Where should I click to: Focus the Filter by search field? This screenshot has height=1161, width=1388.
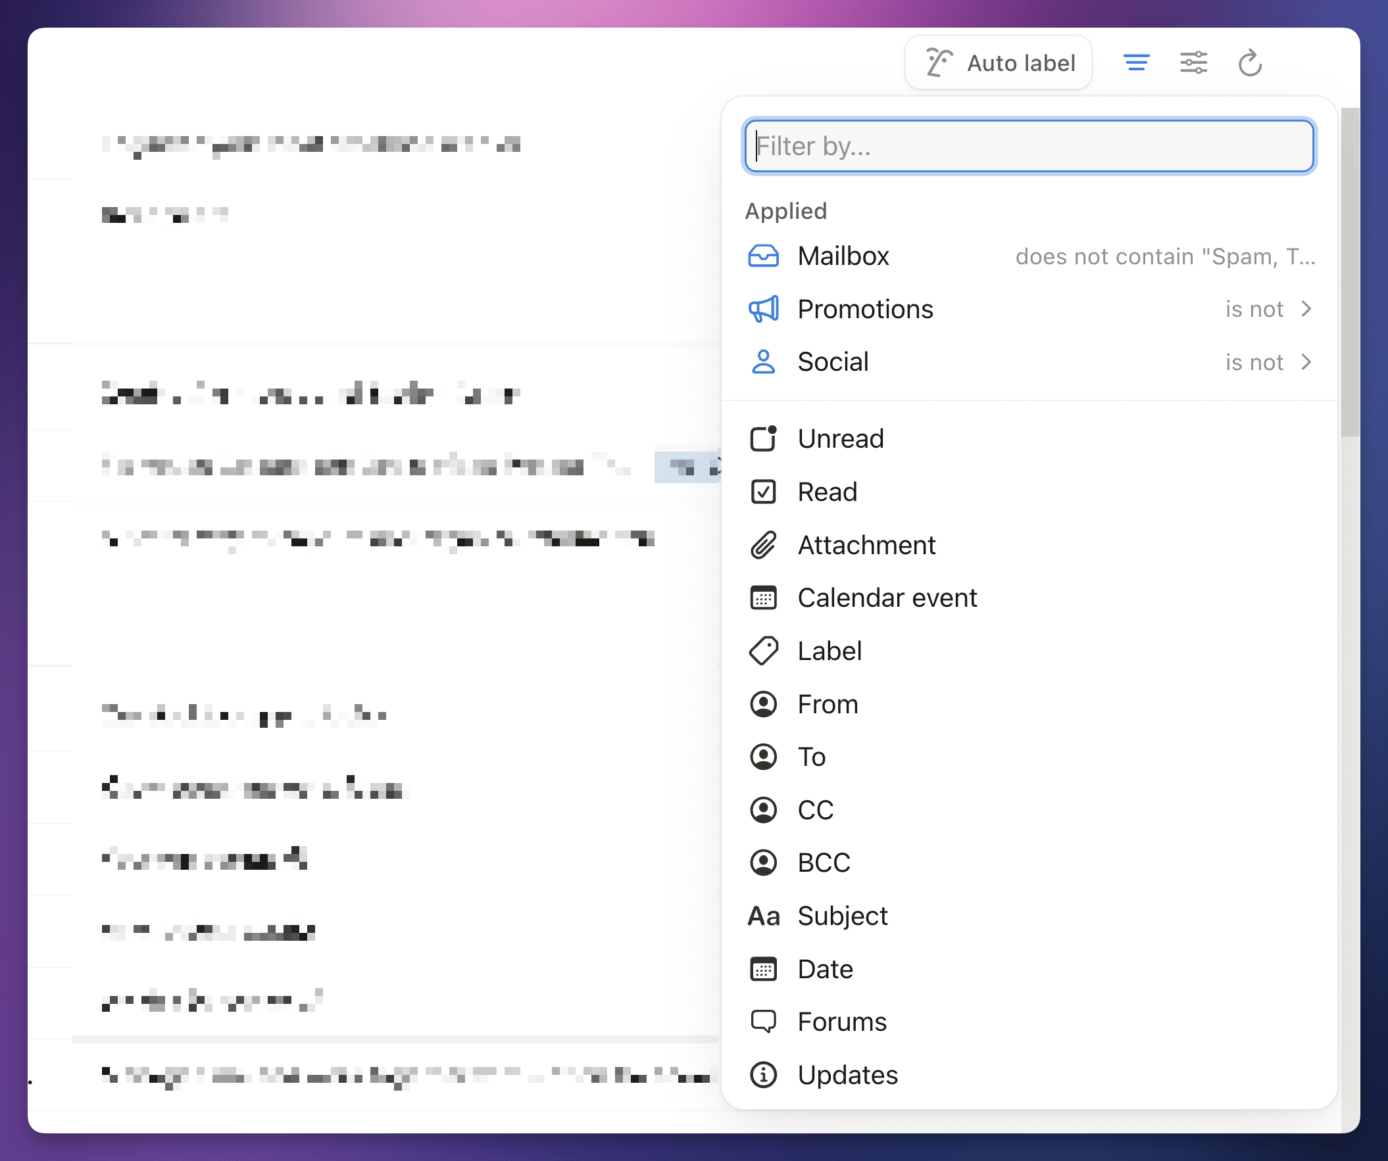[1029, 146]
